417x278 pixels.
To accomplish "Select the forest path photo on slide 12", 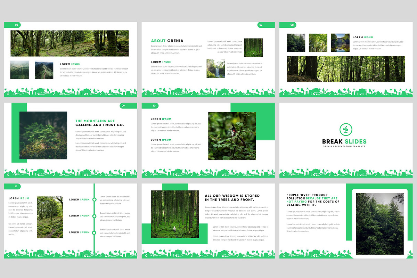I will (x=50, y=217).
